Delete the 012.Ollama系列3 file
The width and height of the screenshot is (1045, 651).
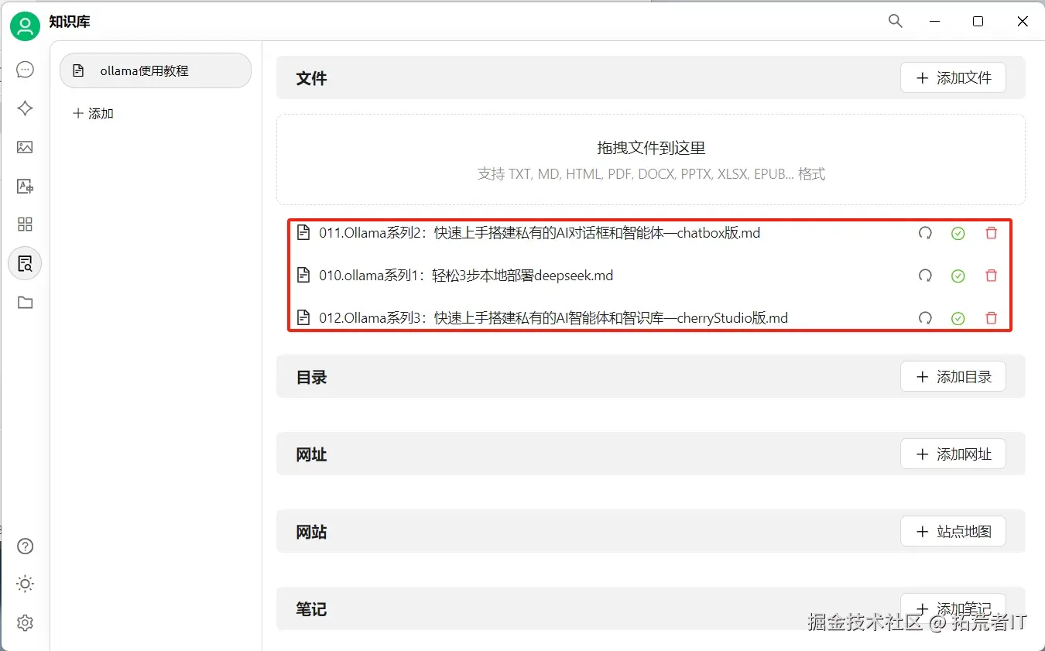(x=992, y=318)
